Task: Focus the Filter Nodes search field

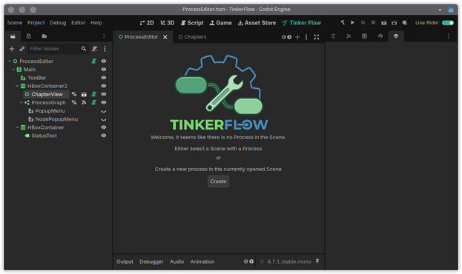Action: 59,49
